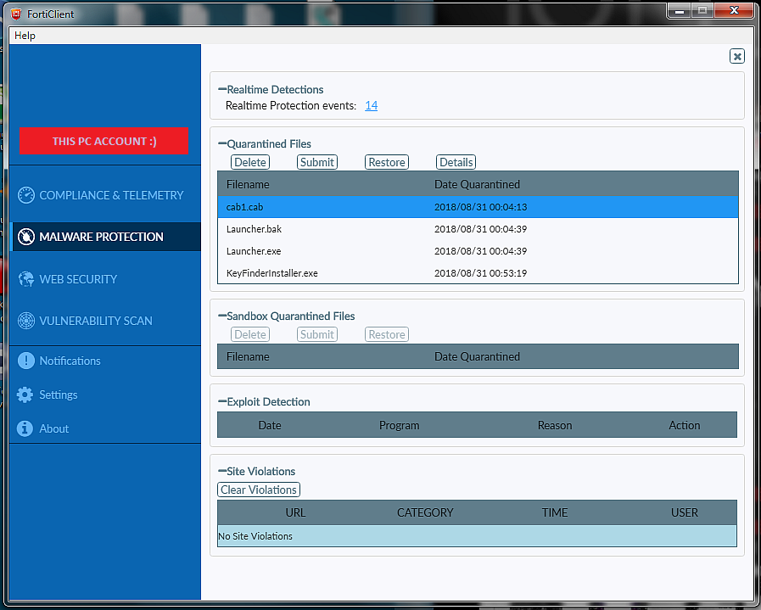
Task: Collapse the Realtime Detections section
Action: tap(222, 90)
